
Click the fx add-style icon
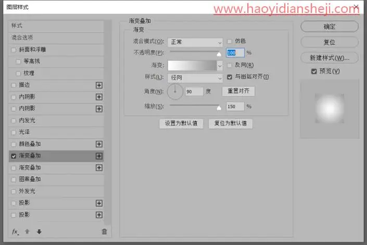[15, 231]
